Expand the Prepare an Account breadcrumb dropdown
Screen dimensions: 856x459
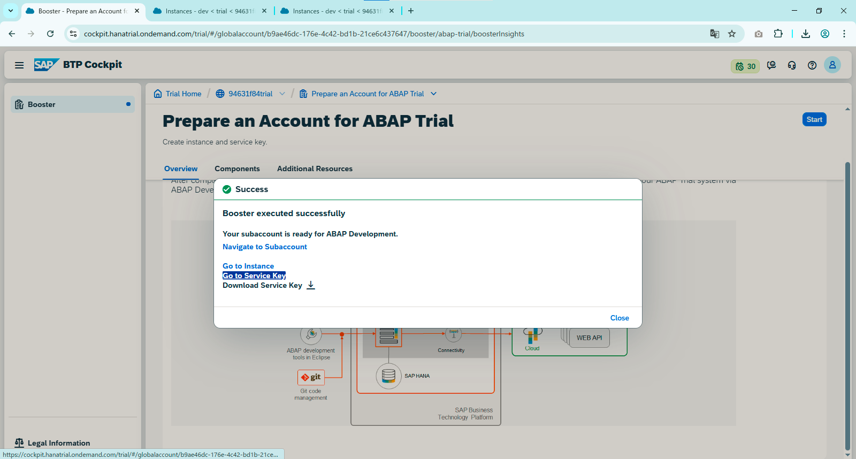coord(433,94)
